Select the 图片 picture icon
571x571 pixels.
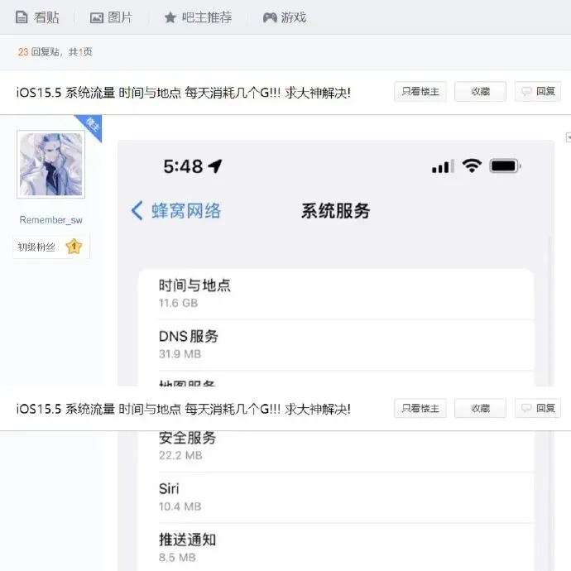[x=97, y=17]
